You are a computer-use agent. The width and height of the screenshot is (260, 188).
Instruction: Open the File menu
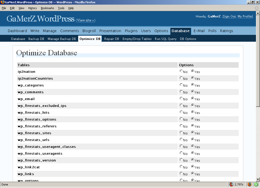point(4,8)
